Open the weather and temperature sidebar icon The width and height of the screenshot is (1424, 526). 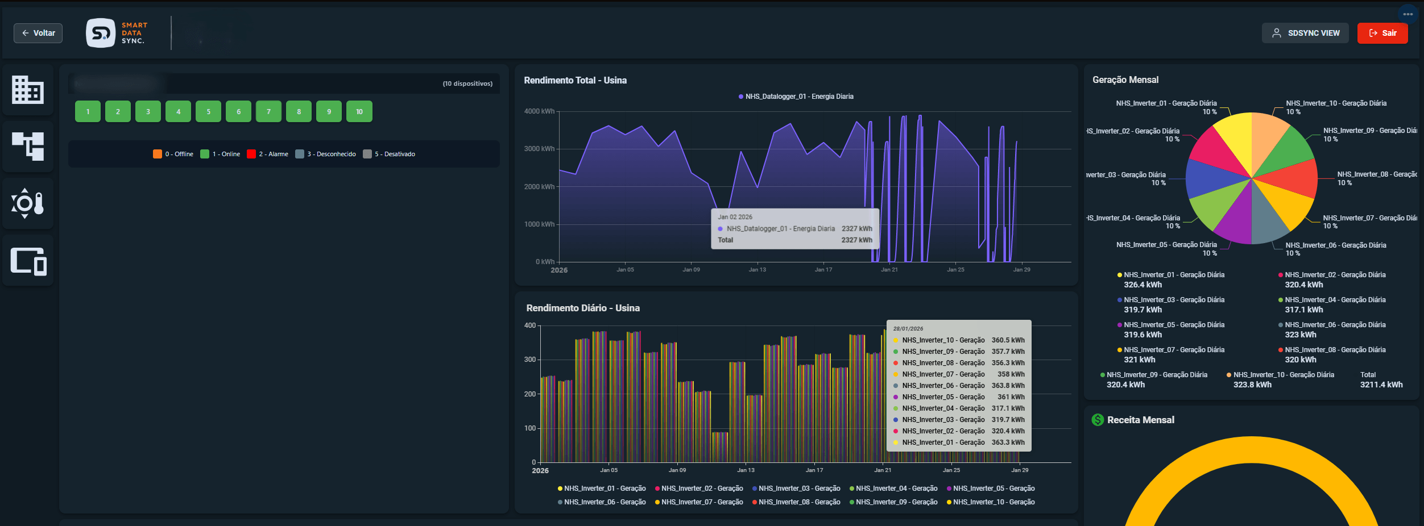(28, 203)
